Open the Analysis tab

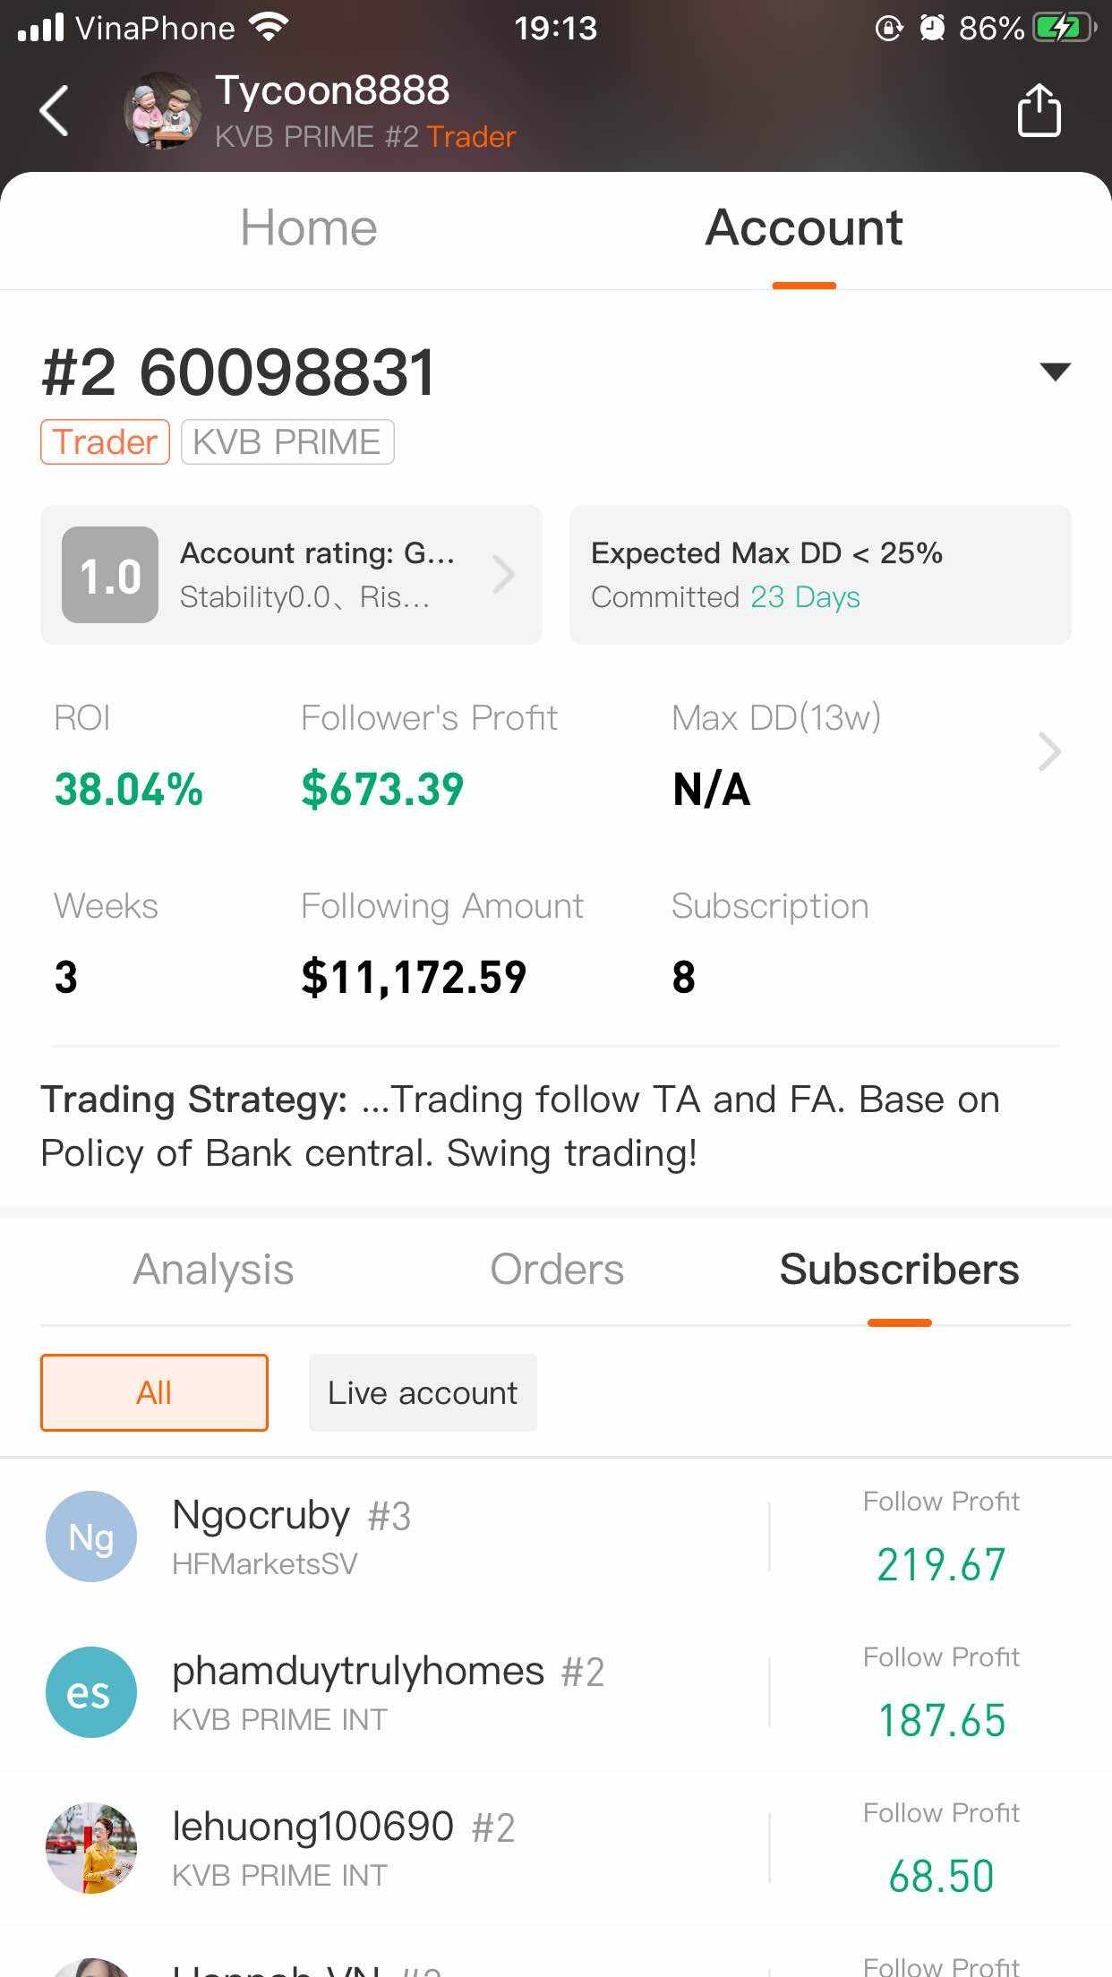(x=213, y=1270)
